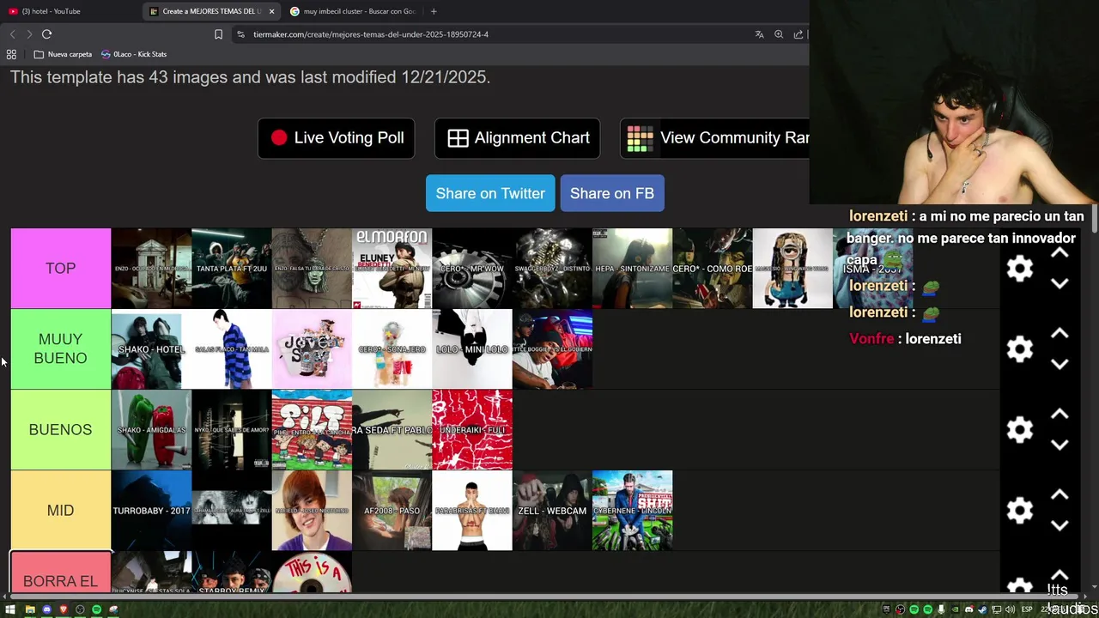Click the Brave browser icon in taskbar
The height and width of the screenshot is (618, 1099).
(63, 609)
